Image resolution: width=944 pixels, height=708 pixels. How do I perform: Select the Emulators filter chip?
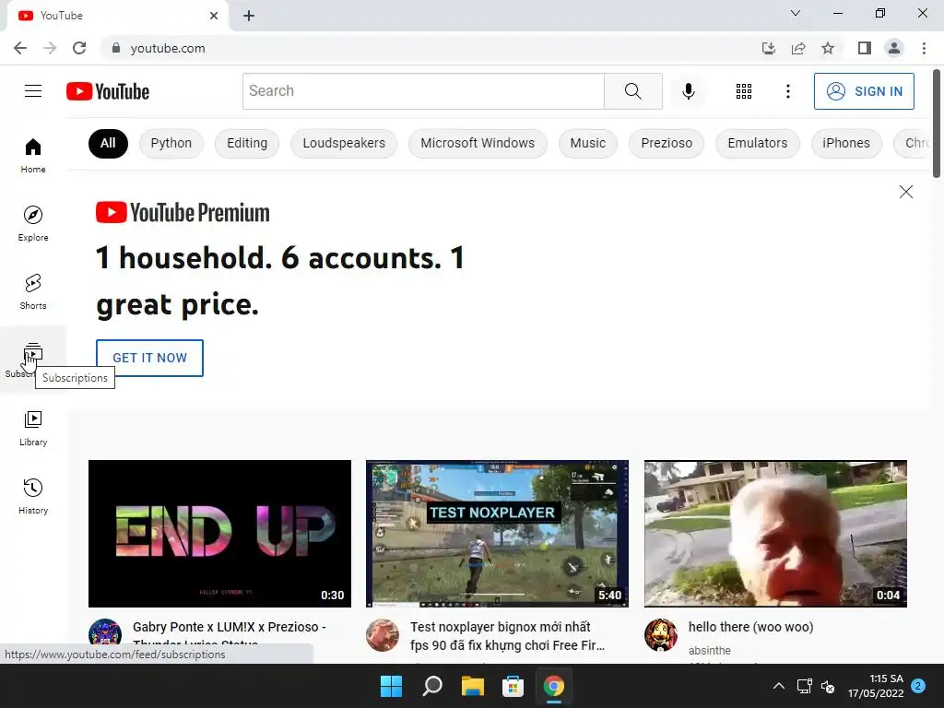click(758, 143)
